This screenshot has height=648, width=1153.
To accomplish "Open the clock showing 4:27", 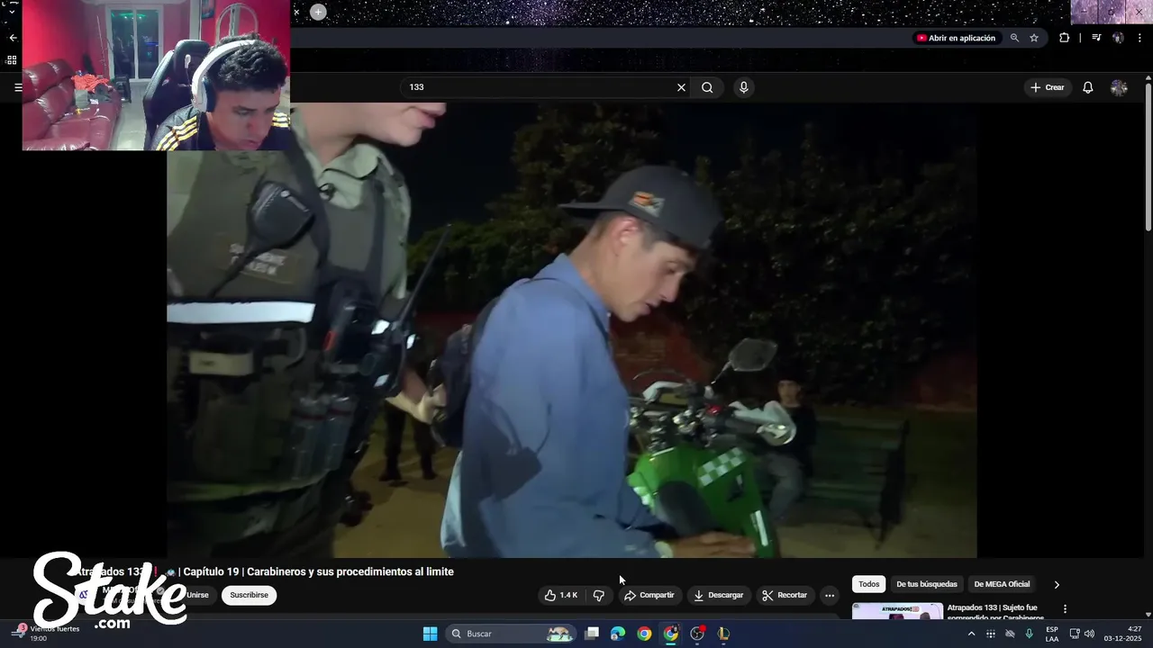I will click(x=1122, y=634).
